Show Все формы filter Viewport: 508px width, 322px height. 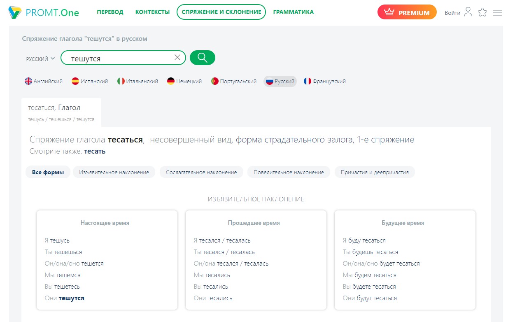coord(48,172)
